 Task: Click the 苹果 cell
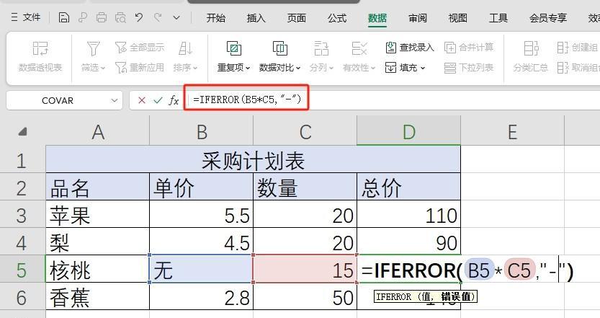97,214
